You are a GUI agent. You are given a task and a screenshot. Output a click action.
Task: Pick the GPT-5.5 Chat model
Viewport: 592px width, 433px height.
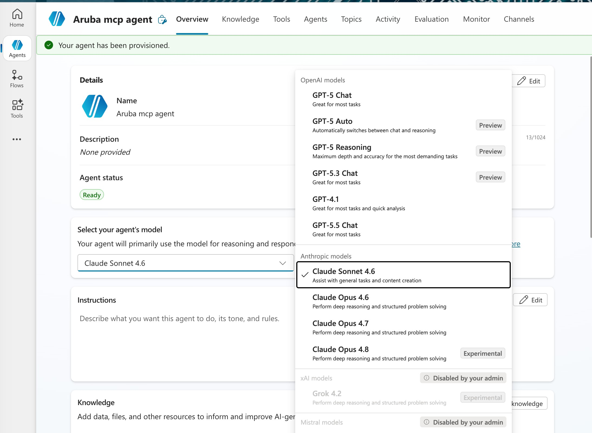(x=404, y=230)
